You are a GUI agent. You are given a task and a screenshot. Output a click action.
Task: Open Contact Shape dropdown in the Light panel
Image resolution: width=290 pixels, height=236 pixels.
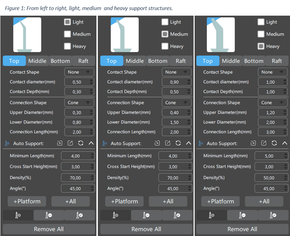[79, 72]
